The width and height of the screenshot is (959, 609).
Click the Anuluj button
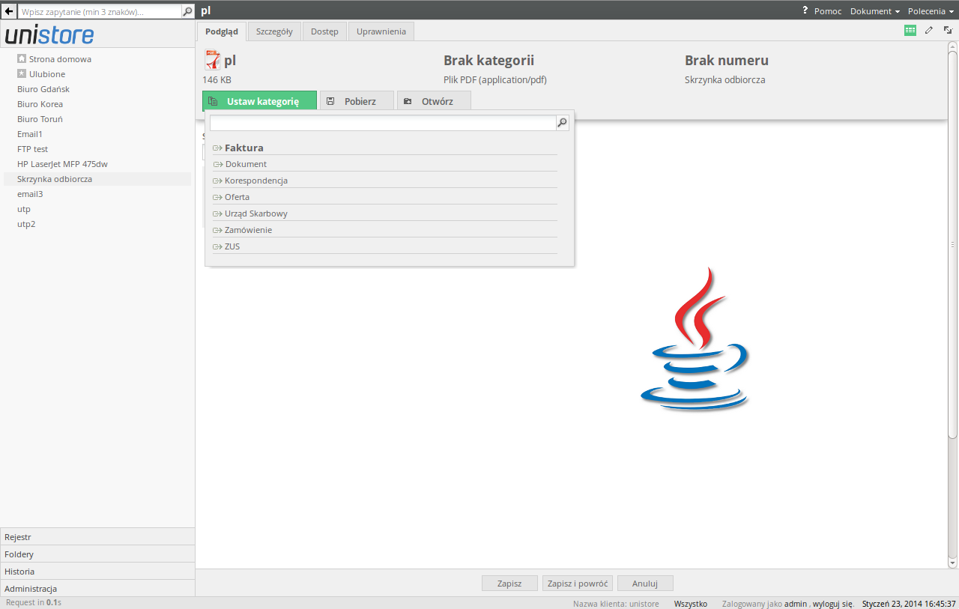click(645, 583)
